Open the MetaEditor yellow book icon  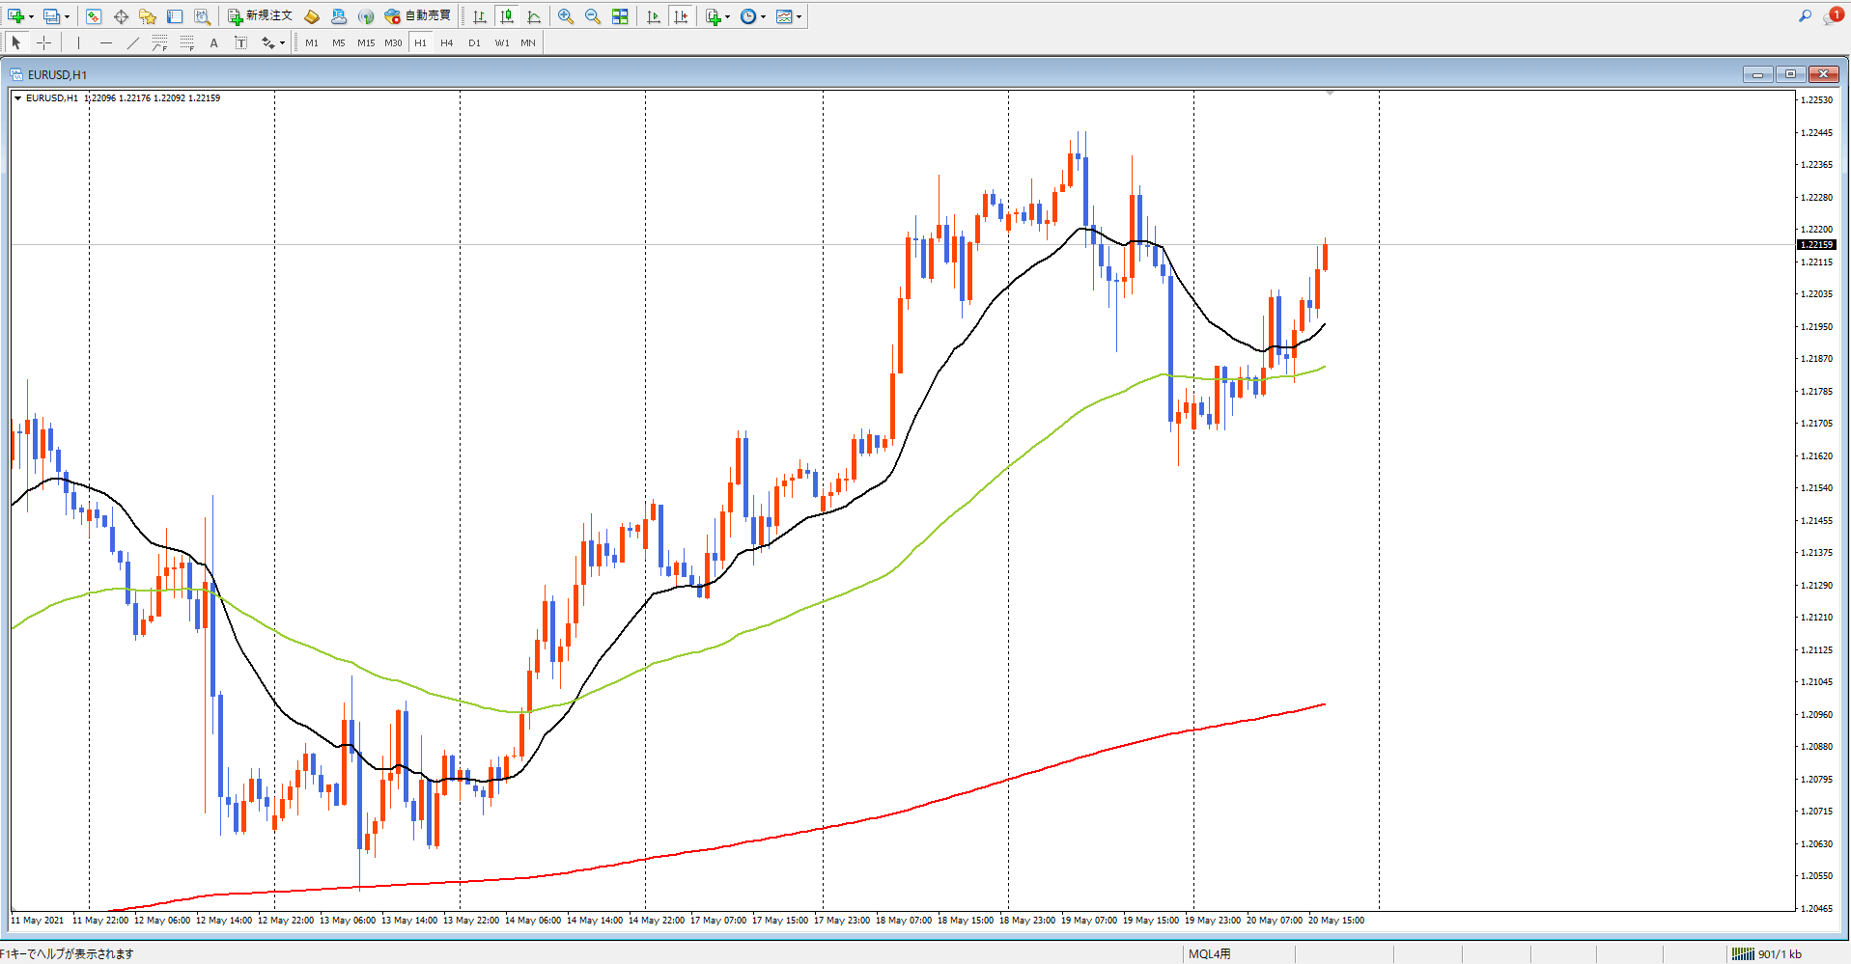click(x=312, y=16)
